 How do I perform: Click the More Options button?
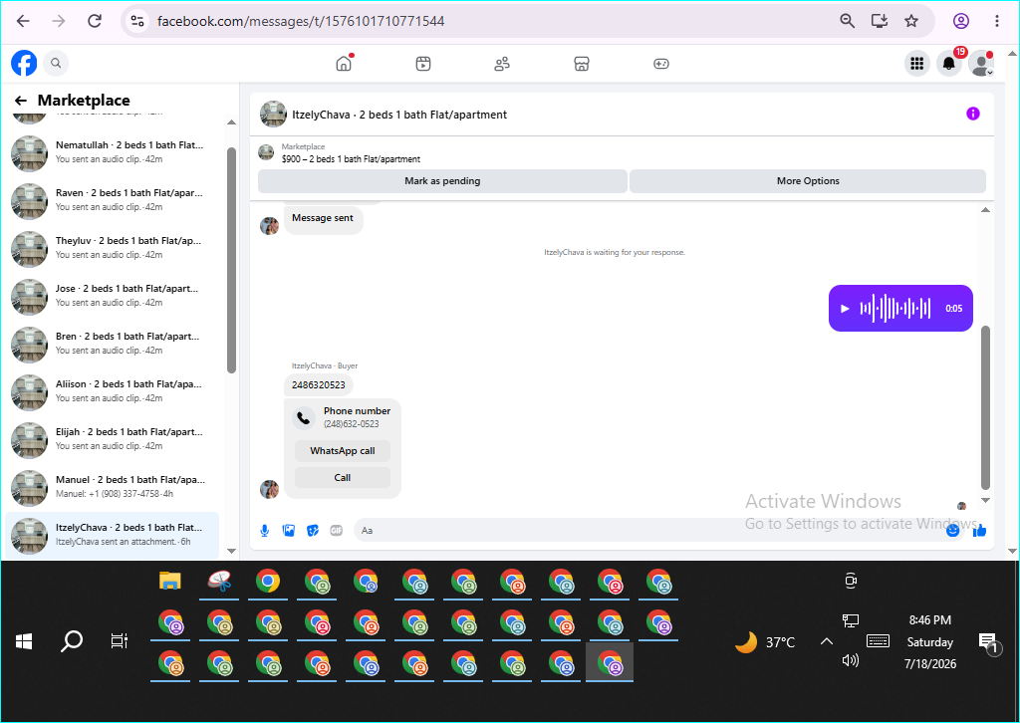point(808,181)
